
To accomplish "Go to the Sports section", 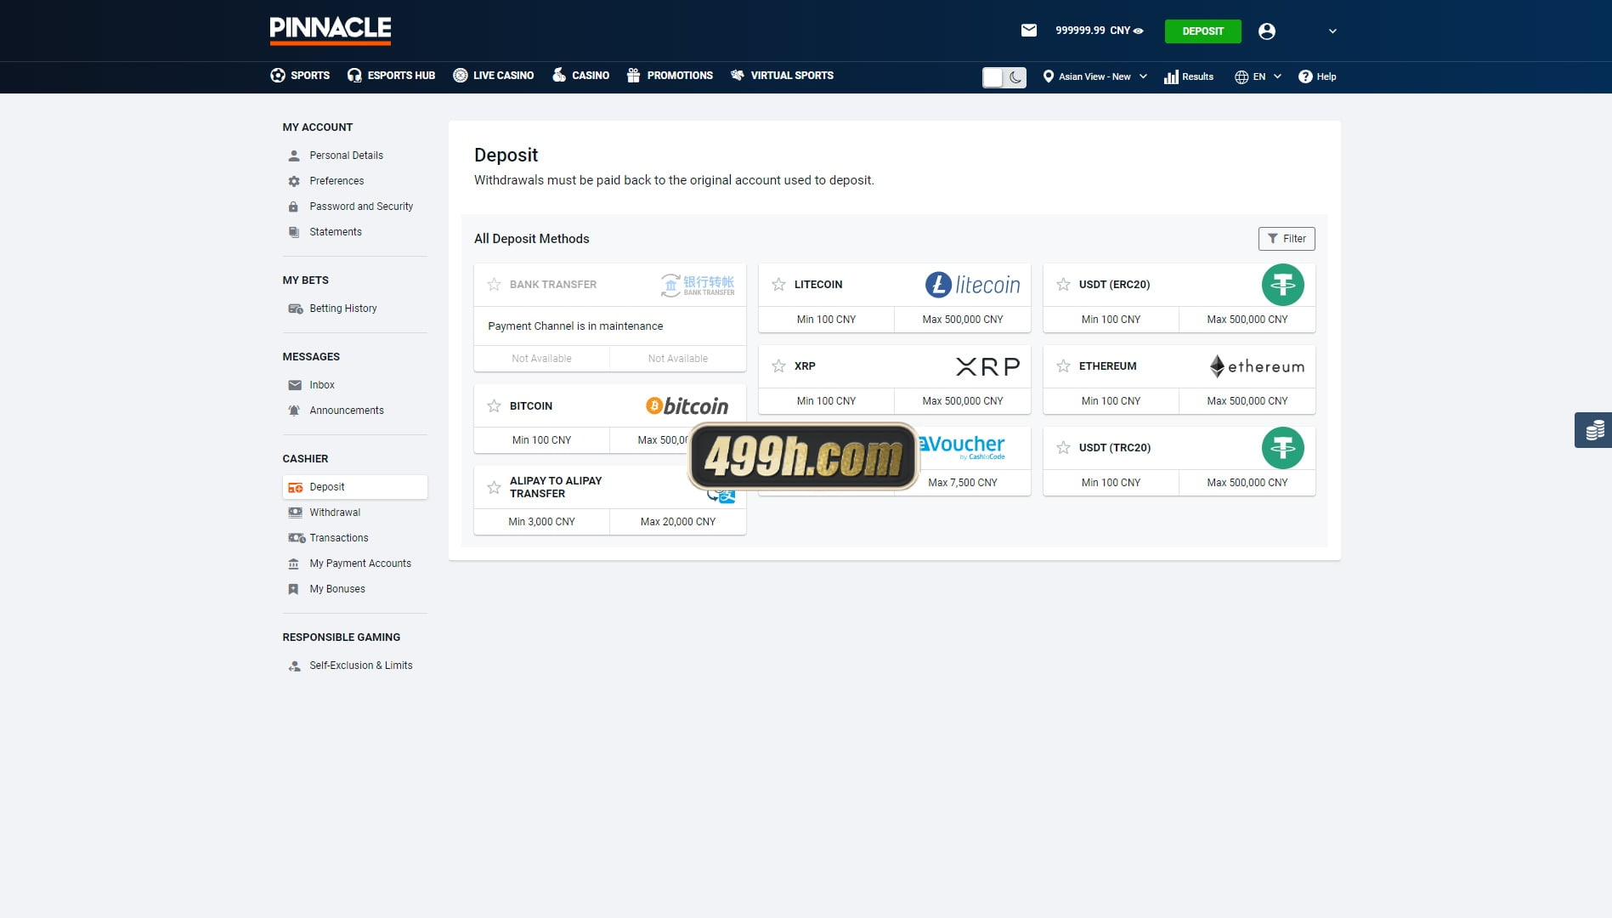I will 300,76.
